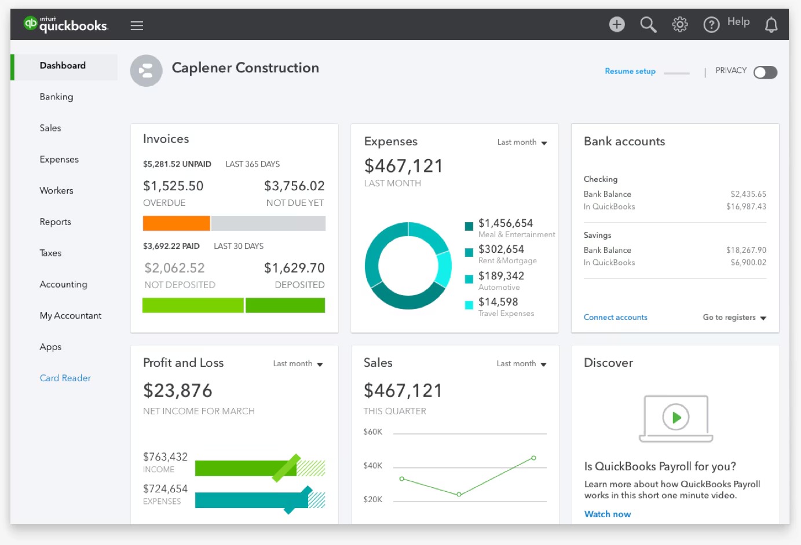Click the Caplener Construction company avatar
The height and width of the screenshot is (545, 801).
(146, 70)
